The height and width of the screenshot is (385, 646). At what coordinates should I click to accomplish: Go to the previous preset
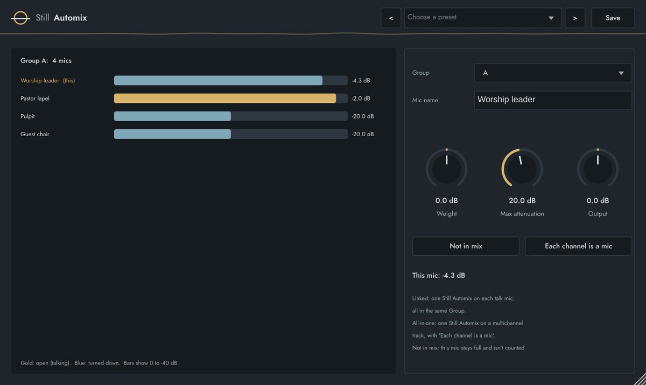click(x=391, y=18)
